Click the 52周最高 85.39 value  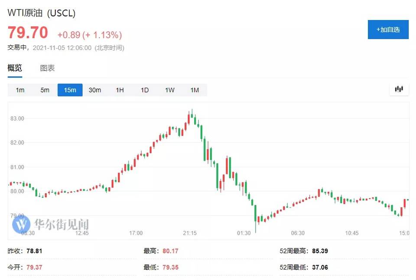click(x=320, y=251)
